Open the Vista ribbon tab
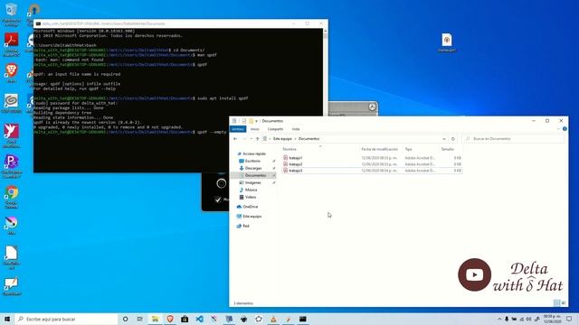 tap(296, 129)
